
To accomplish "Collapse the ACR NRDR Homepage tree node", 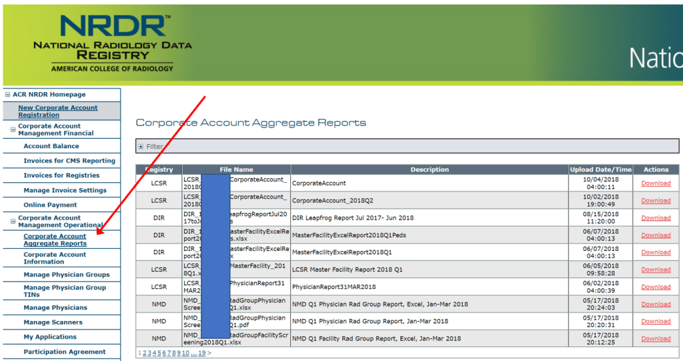I will pos(6,95).
